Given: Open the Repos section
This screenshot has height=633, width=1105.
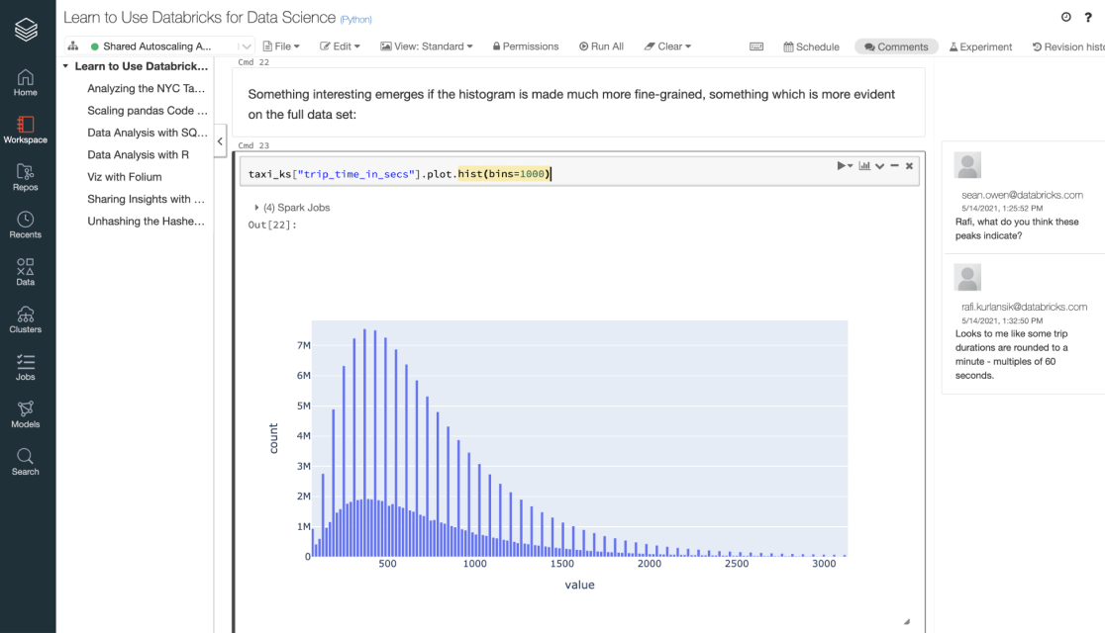Looking at the screenshot, I should tap(26, 176).
